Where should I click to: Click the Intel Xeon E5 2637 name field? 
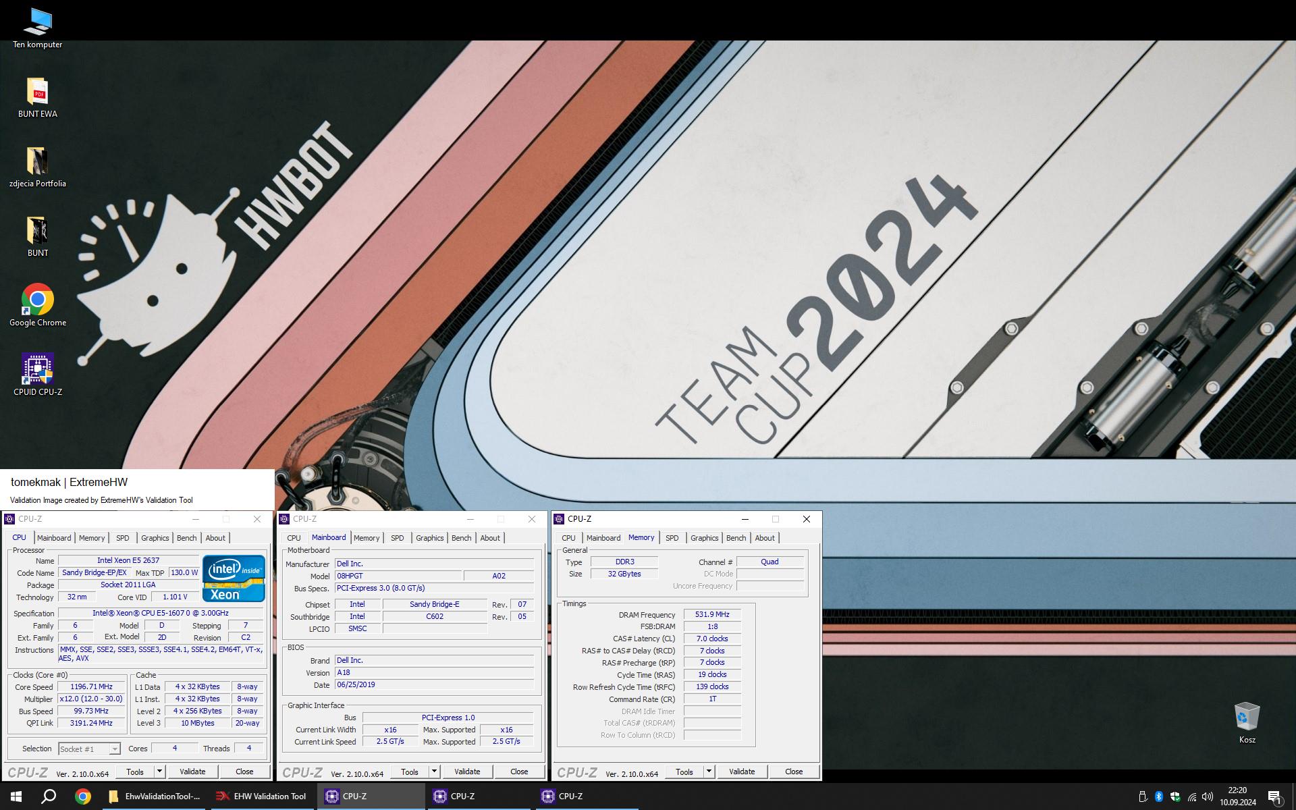pyautogui.click(x=128, y=560)
